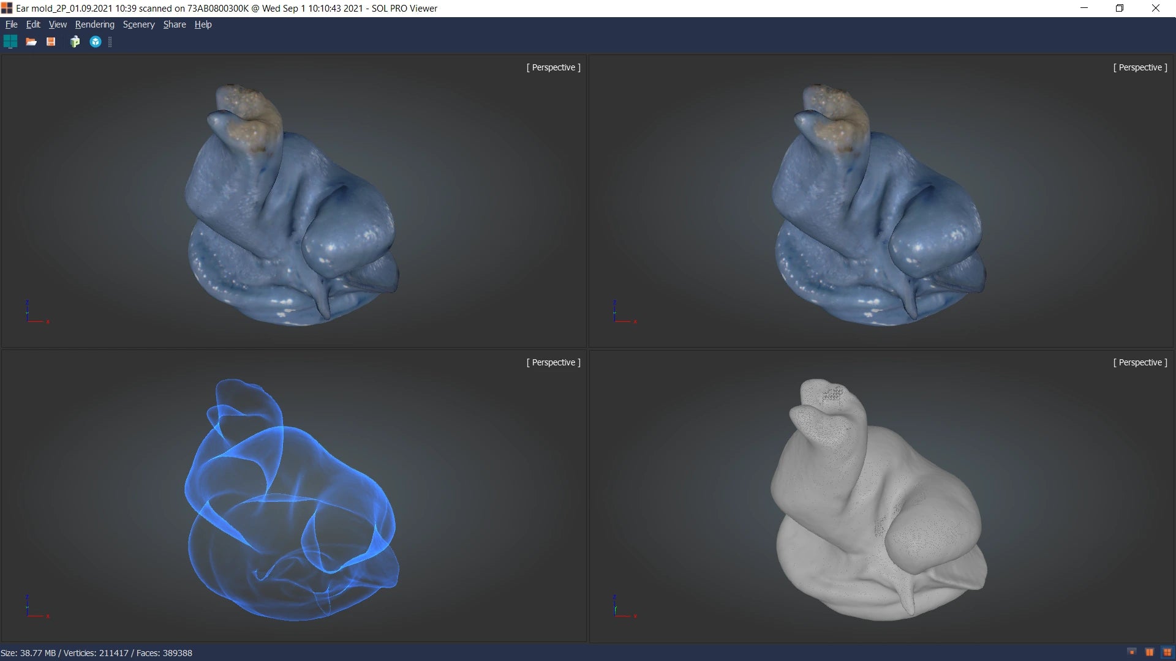Open the Scenery menu
Image resolution: width=1176 pixels, height=661 pixels.
click(x=138, y=24)
